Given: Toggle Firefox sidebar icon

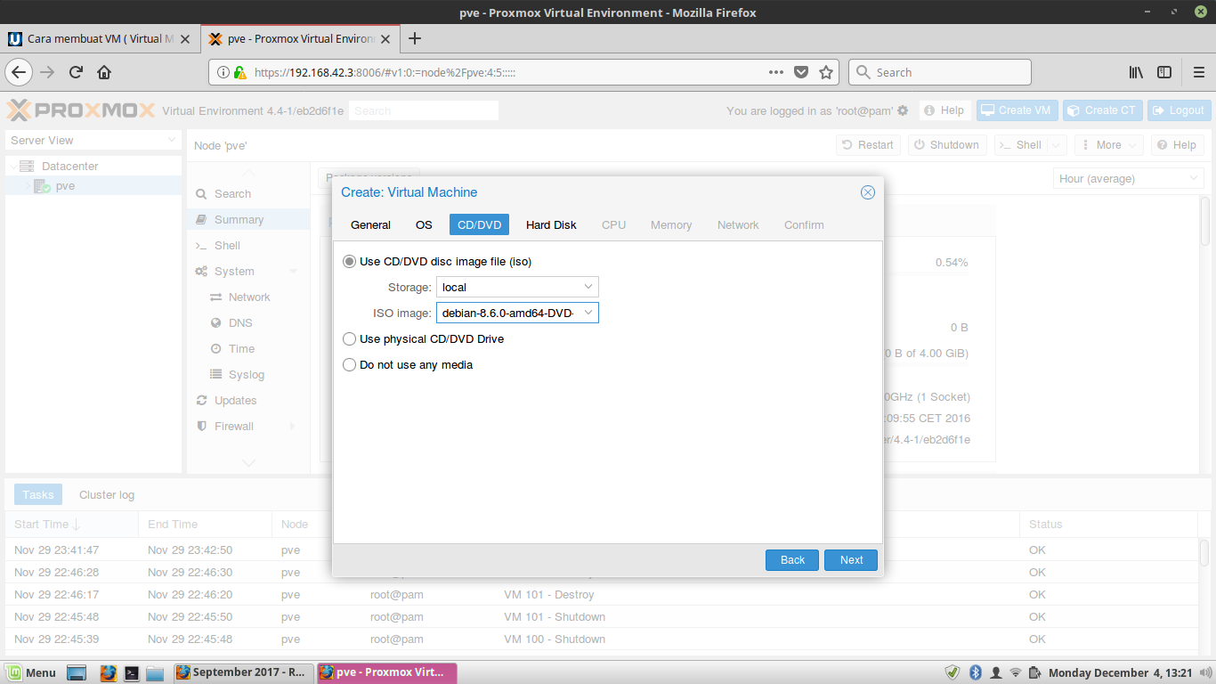Looking at the screenshot, I should tap(1164, 72).
